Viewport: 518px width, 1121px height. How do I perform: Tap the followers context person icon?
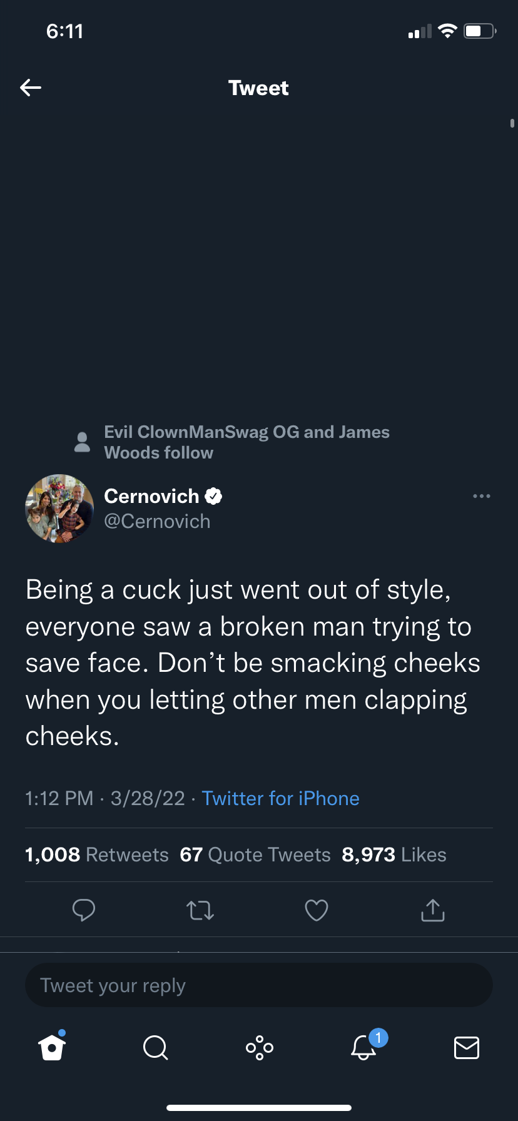82,442
